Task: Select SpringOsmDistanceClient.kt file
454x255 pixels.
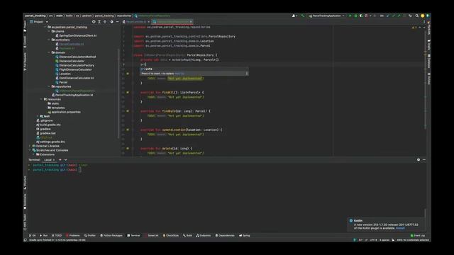Action: coord(76,35)
